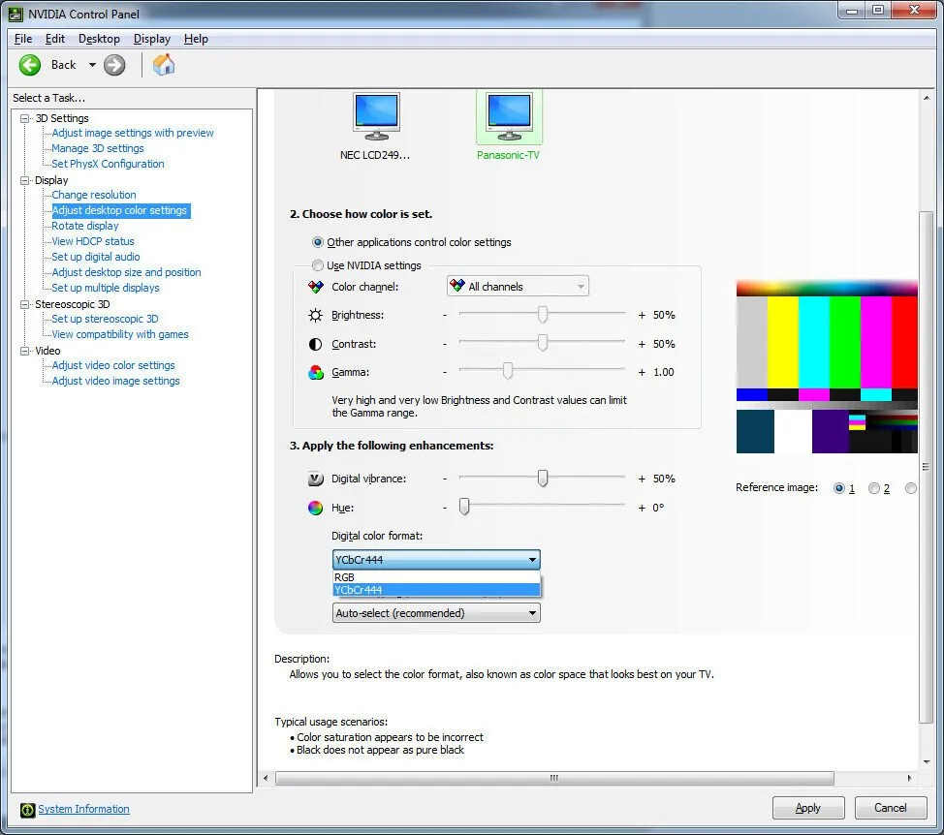Click the Apply button
This screenshot has height=835, width=944.
coord(808,807)
